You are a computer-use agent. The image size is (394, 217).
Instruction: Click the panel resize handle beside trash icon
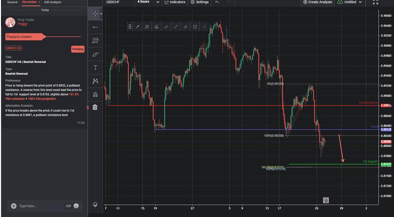tap(88, 108)
